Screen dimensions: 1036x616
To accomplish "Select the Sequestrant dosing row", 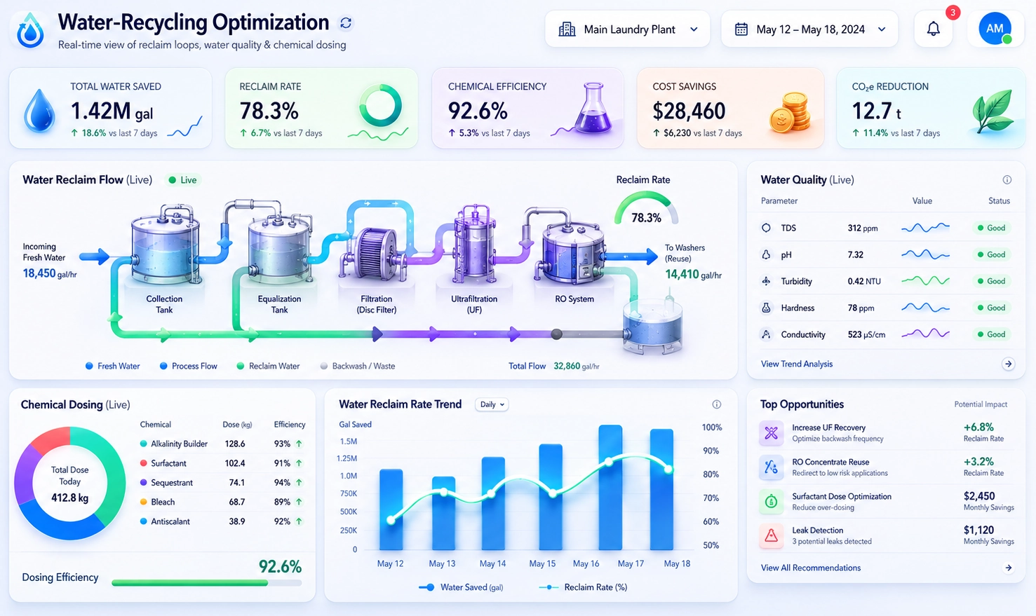I will pos(223,482).
